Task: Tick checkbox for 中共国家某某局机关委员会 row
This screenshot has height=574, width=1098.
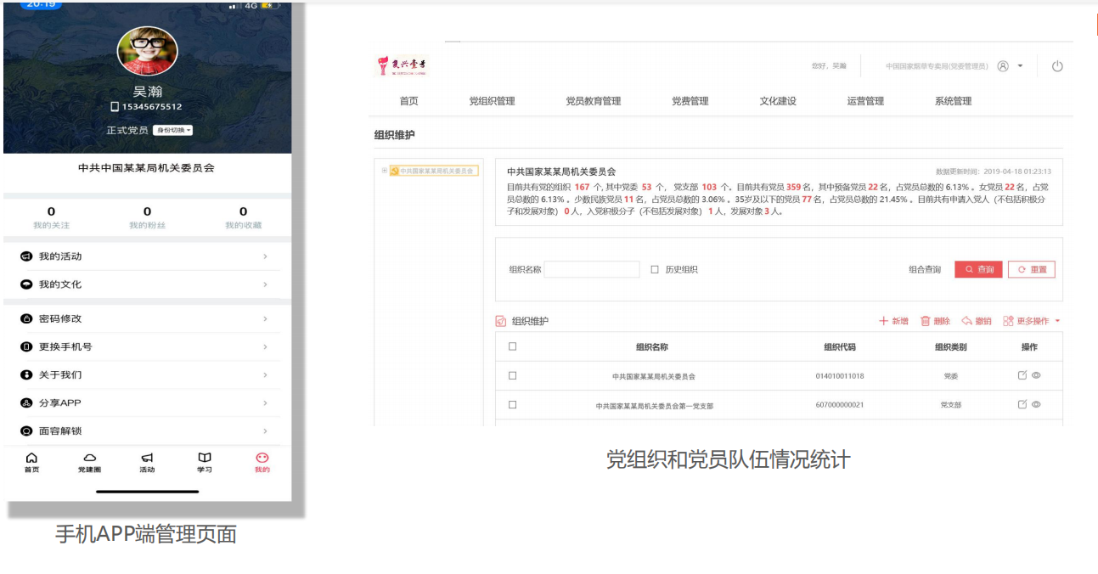Action: pyautogui.click(x=512, y=375)
